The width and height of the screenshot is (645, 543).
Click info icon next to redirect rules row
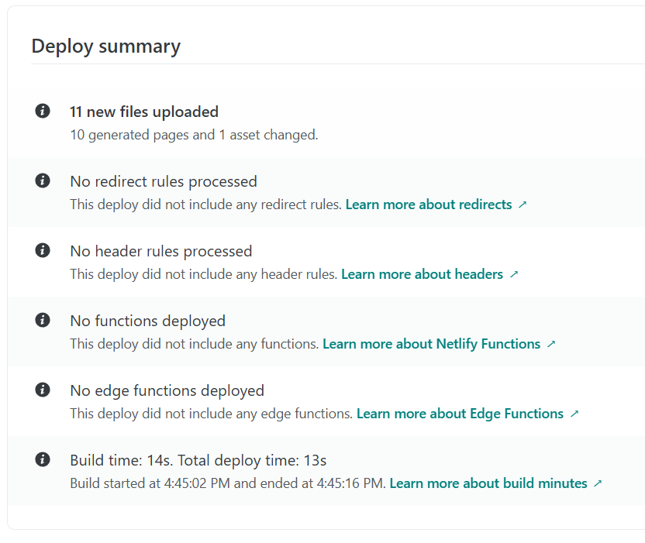[x=43, y=181]
